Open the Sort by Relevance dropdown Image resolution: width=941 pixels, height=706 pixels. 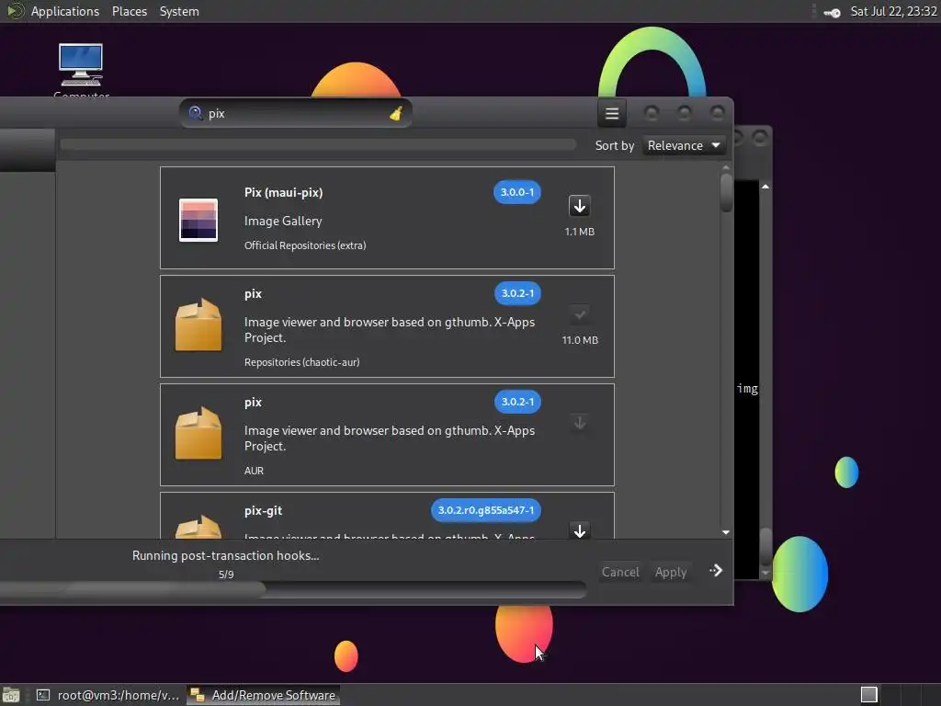click(x=684, y=145)
